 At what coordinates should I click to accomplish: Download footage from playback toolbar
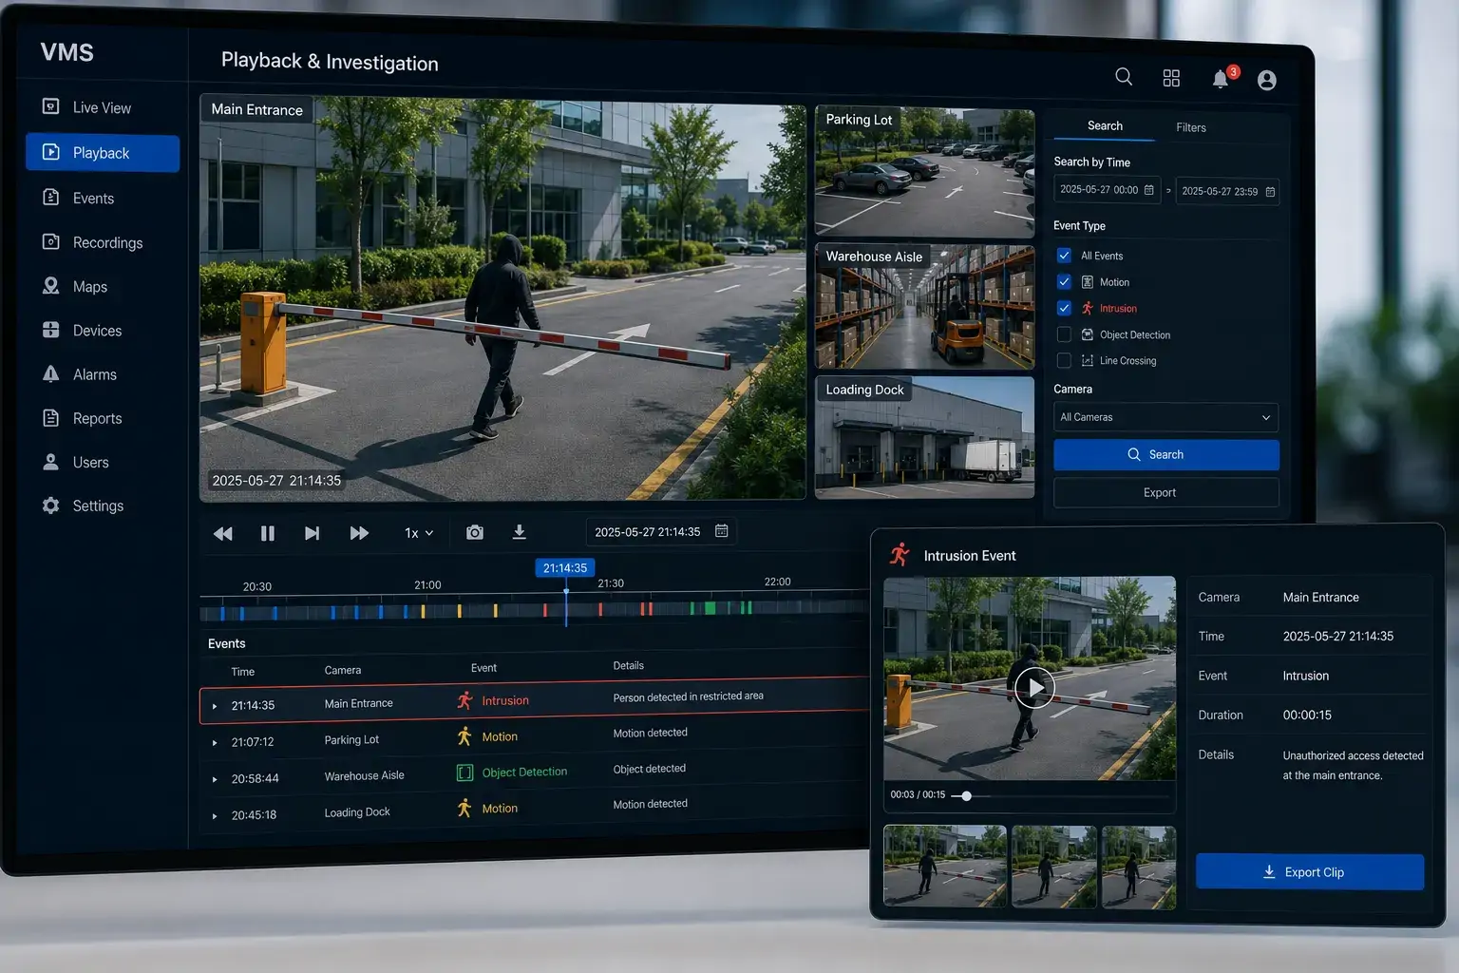pyautogui.click(x=520, y=531)
